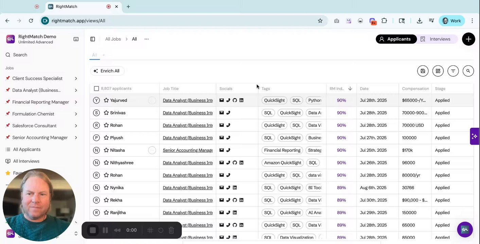The width and height of the screenshot is (480, 244).
Task: Expand the Client Success Specialist chevron
Action: tap(76, 79)
